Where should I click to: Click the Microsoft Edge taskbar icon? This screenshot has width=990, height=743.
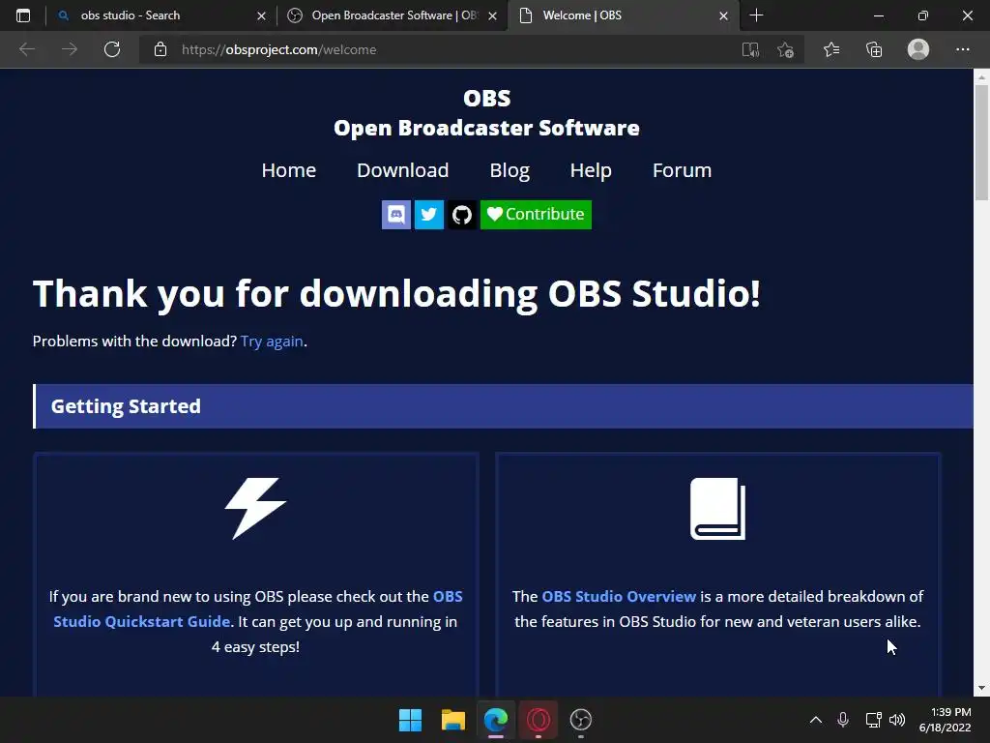[496, 720]
